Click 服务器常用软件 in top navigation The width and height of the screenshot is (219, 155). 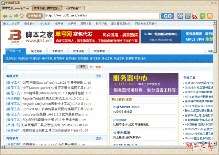(121, 24)
